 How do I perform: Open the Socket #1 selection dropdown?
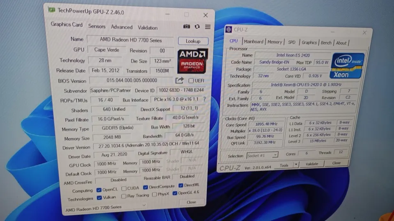263,156
